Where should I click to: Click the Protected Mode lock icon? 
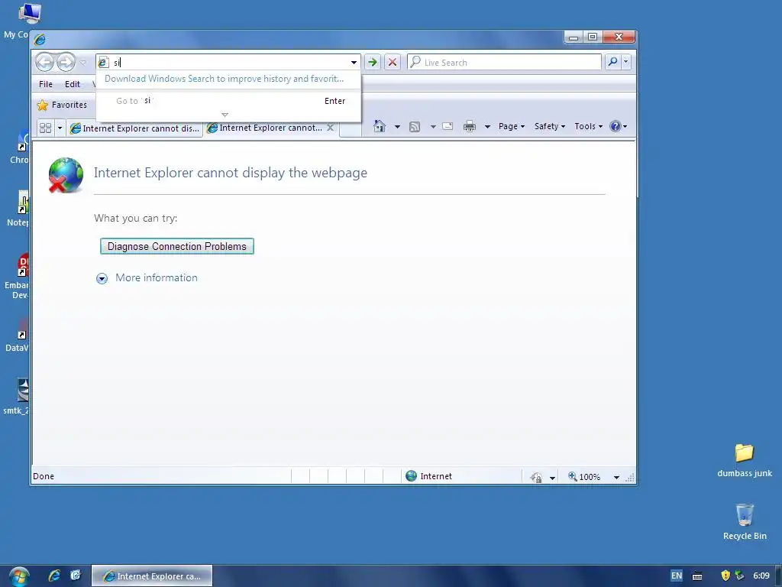(x=537, y=477)
